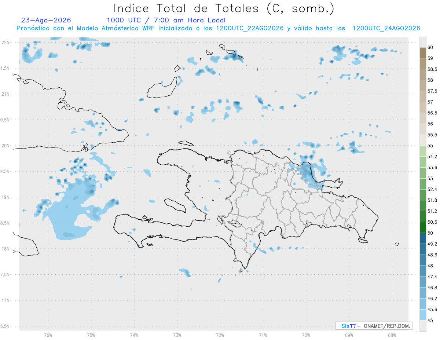Select the initialization time '1200UTC_22AGO2026' in the subtitle
440x340 pixels.
(250, 28)
